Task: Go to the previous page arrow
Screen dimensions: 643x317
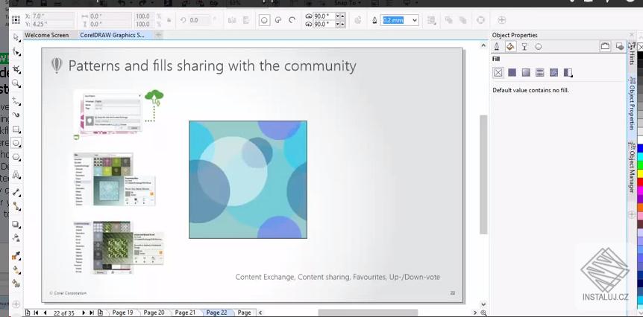Action: tap(45, 313)
